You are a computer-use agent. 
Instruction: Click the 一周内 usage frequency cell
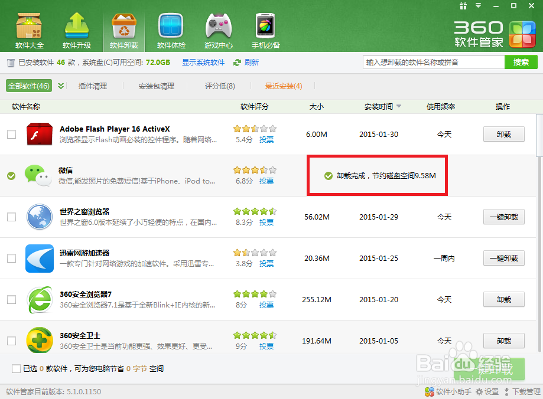coord(444,258)
